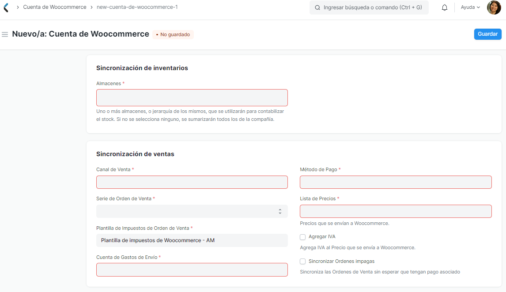Click 'Precios que se envían a Woocommerce.' text
Screen dimensions: 506x292
click(344, 223)
